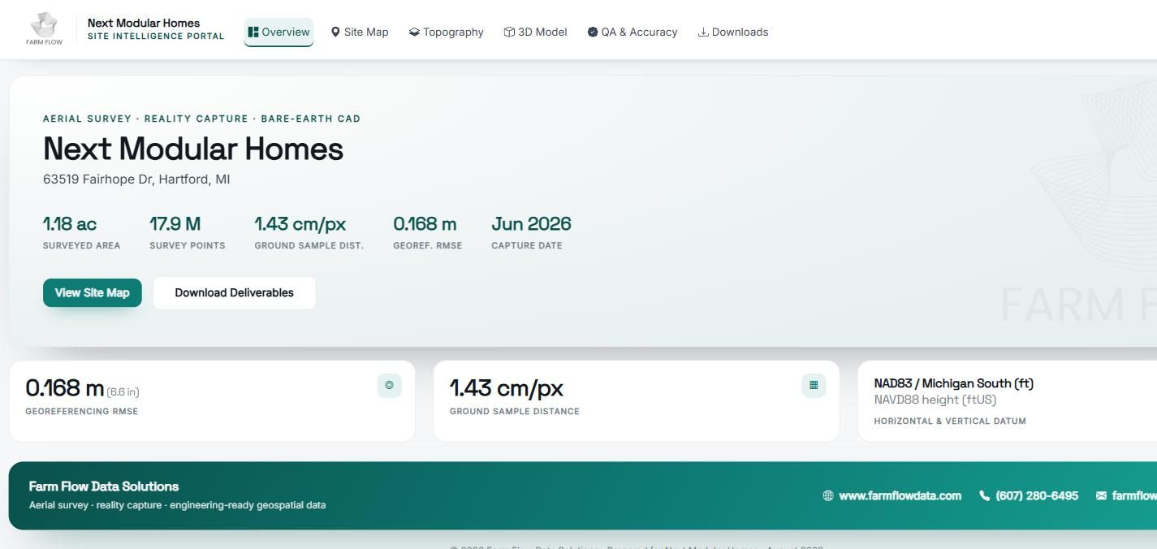Viewport: 1157px width, 549px height.
Task: Click the address 63519 Fairhope Dr, Hartford, MI
Action: (136, 179)
